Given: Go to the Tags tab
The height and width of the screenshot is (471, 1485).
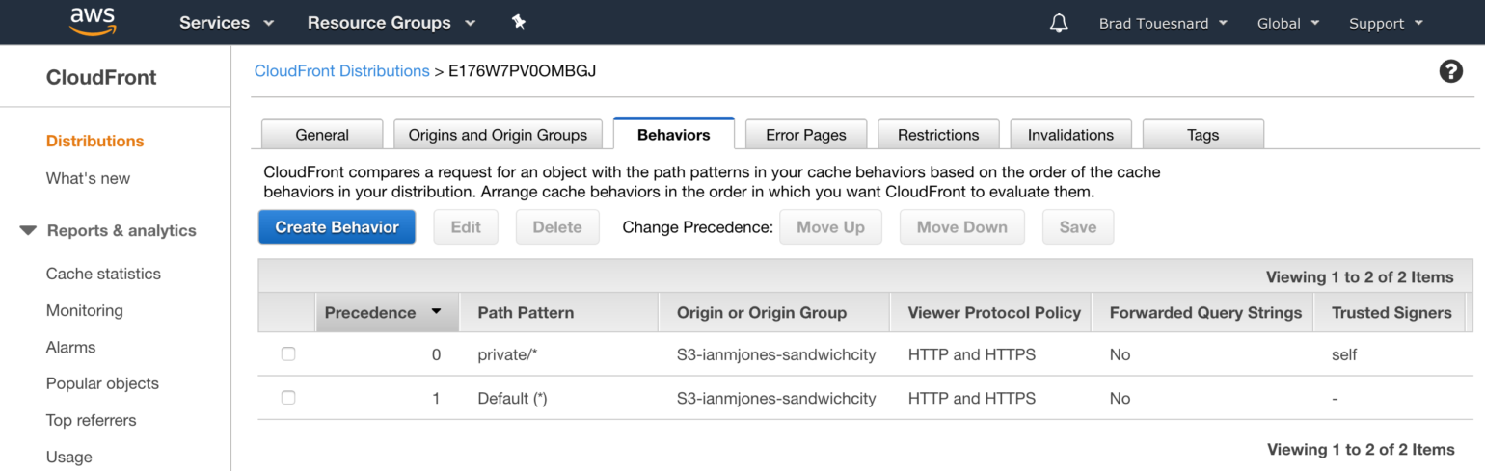Looking at the screenshot, I should [x=1202, y=135].
